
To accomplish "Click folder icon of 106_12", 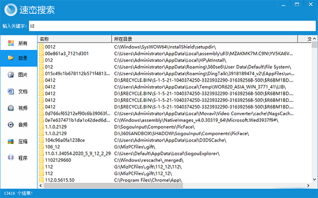I will click(x=41, y=147).
